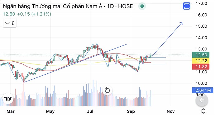Select the blue upward projection arrow tip

181,23
